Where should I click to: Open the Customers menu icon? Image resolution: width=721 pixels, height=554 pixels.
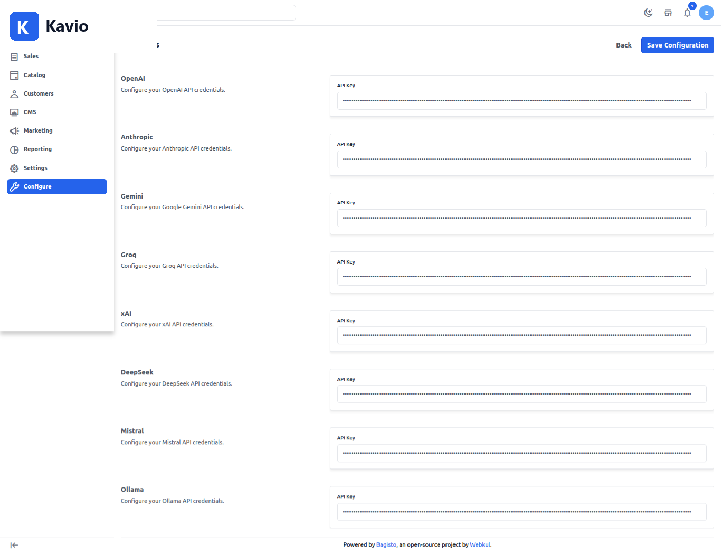point(14,94)
